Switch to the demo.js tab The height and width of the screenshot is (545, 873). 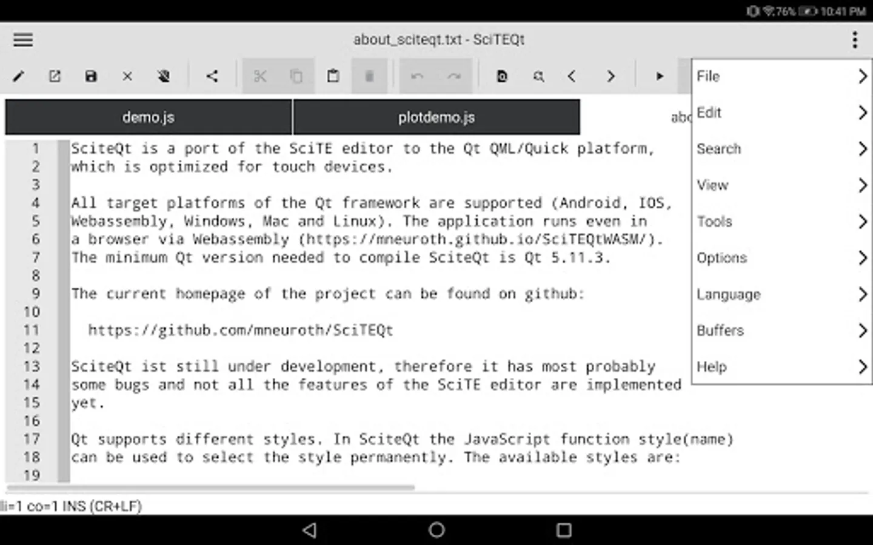coord(149,117)
